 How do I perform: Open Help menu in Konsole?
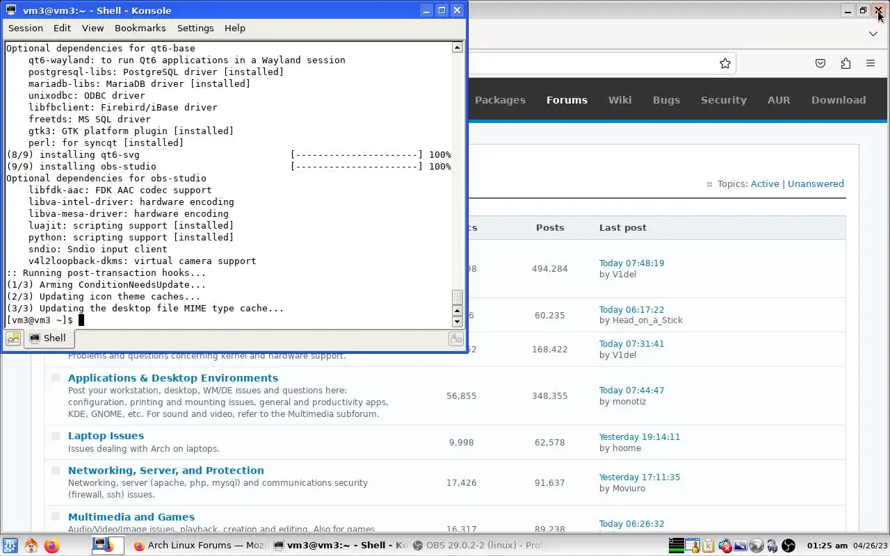pyautogui.click(x=235, y=28)
